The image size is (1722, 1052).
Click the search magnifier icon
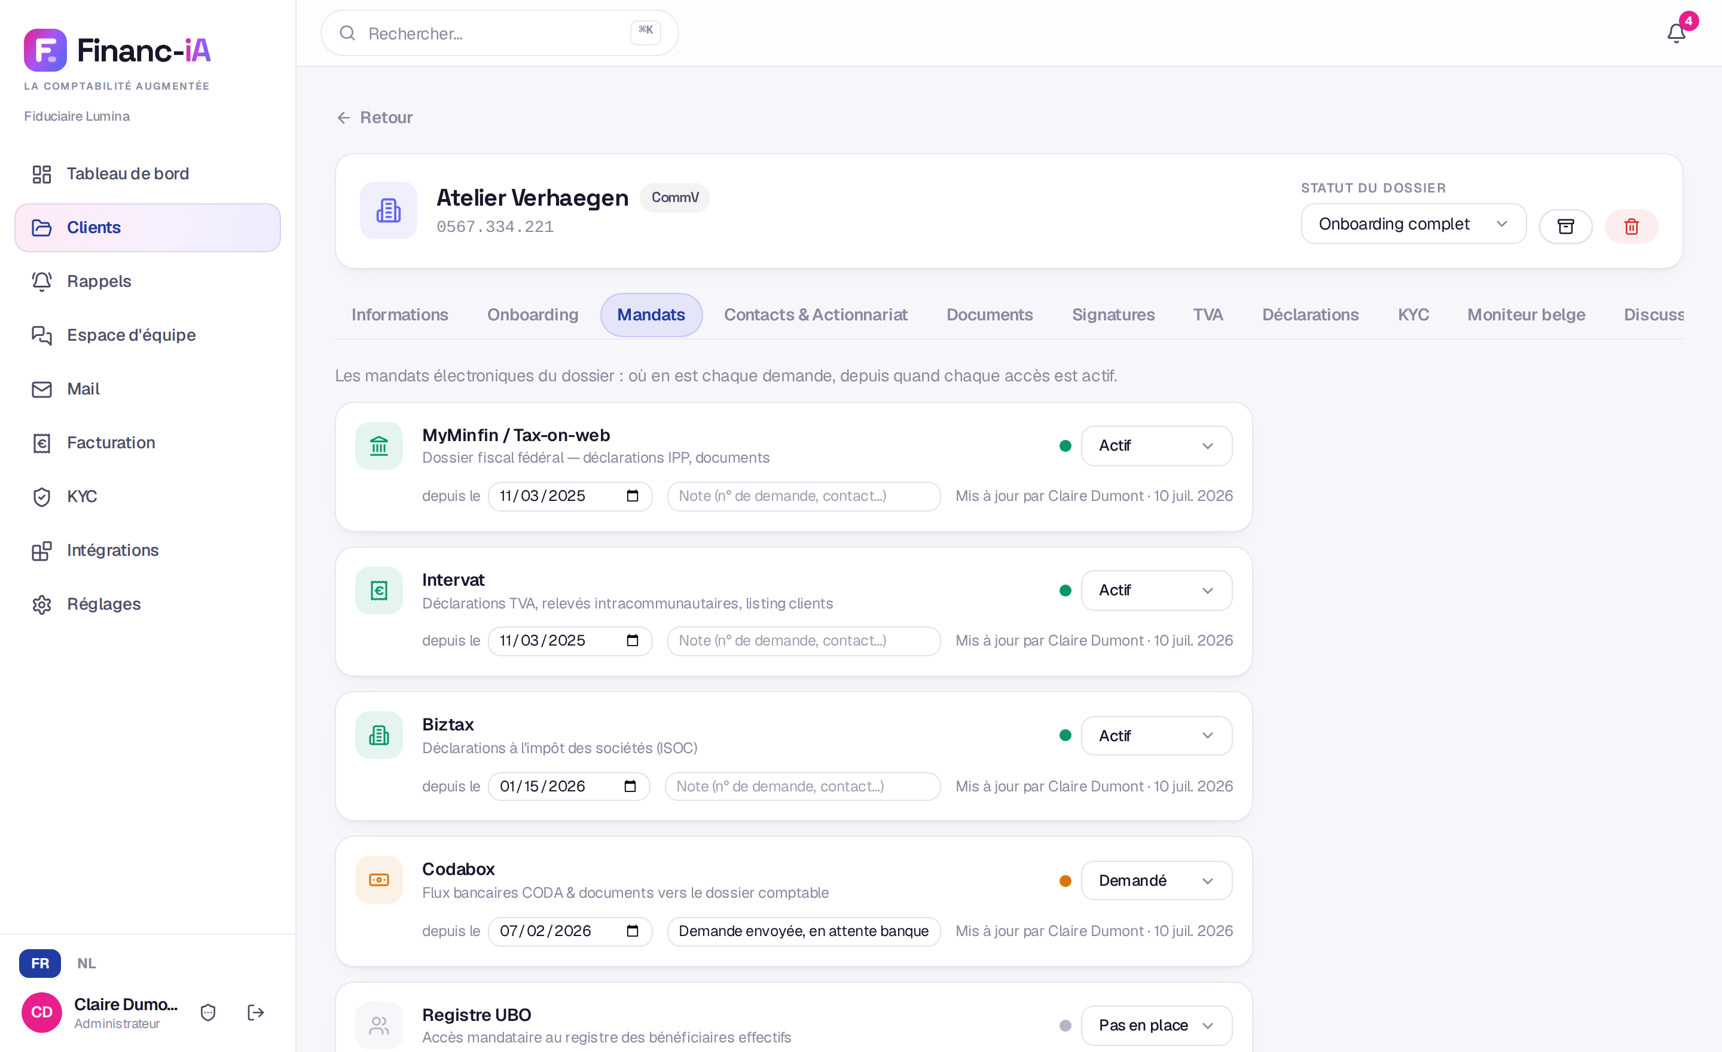(x=347, y=33)
